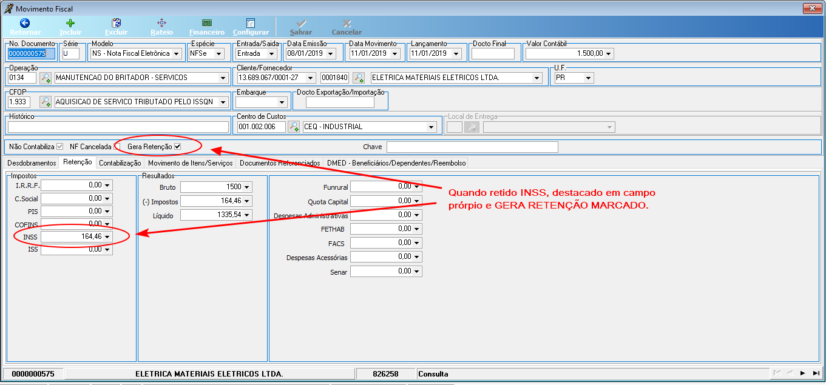The height and width of the screenshot is (385, 826).
Task: Click the No. Documento field
Action: click(x=32, y=53)
